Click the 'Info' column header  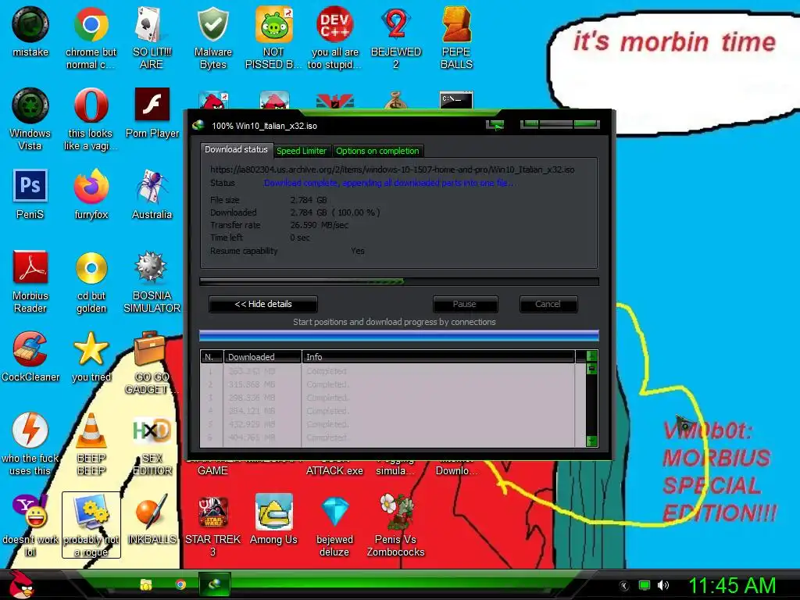click(438, 356)
